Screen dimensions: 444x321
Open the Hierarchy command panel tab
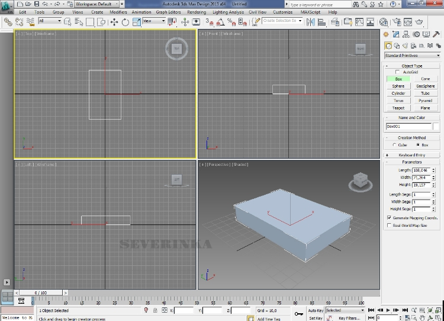click(x=406, y=35)
